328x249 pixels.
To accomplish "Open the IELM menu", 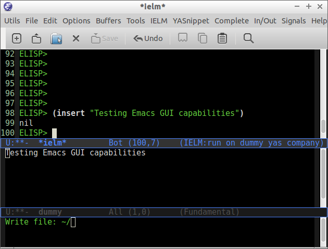I will pyautogui.click(x=159, y=21).
